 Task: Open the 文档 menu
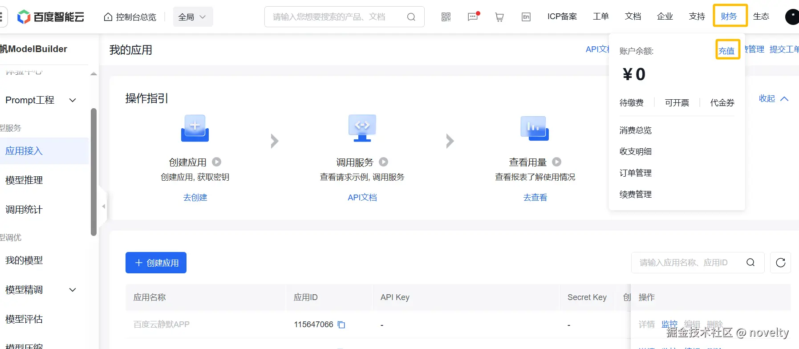633,16
